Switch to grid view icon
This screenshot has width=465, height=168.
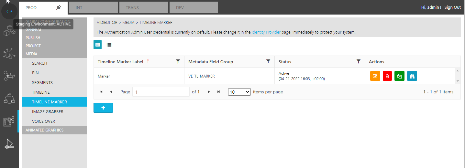(97, 45)
